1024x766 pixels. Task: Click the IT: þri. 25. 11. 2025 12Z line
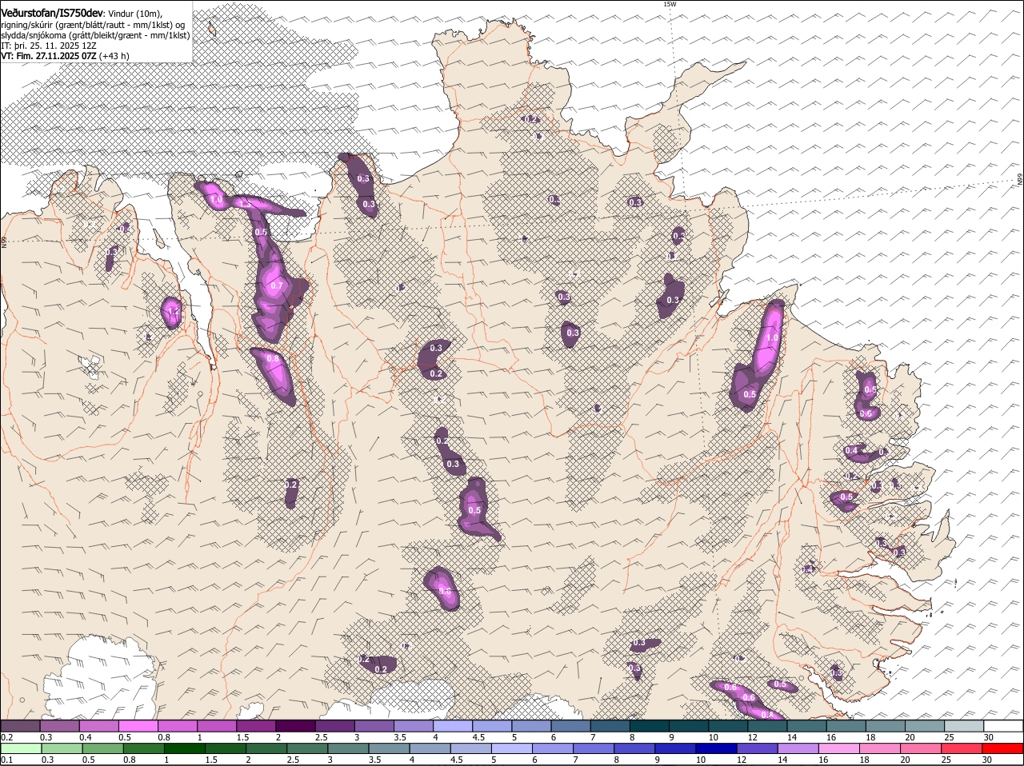coord(49,46)
